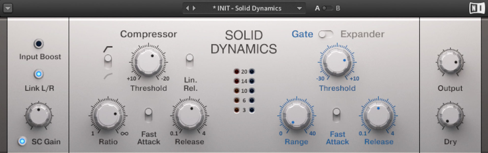488x153 pixels.
Task: Toggle the Input Boost button
Action: 39,44
